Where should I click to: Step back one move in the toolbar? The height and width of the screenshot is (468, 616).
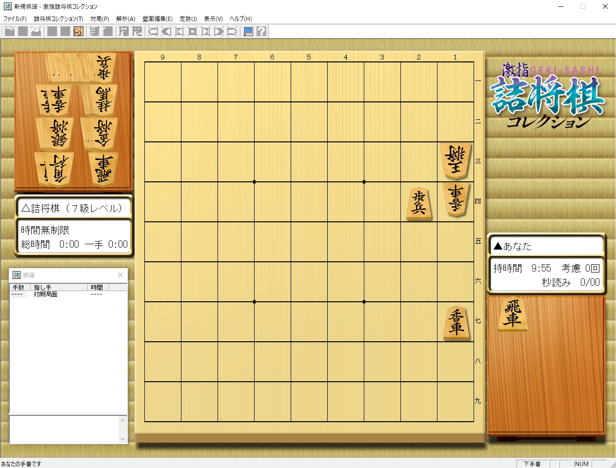(166, 32)
